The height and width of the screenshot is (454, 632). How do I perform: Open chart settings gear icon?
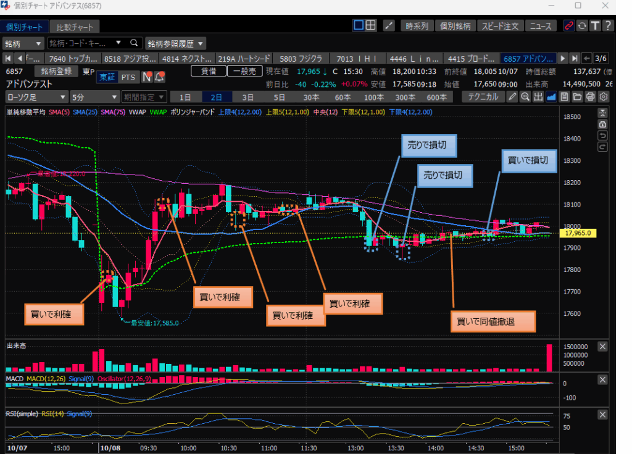point(604,97)
